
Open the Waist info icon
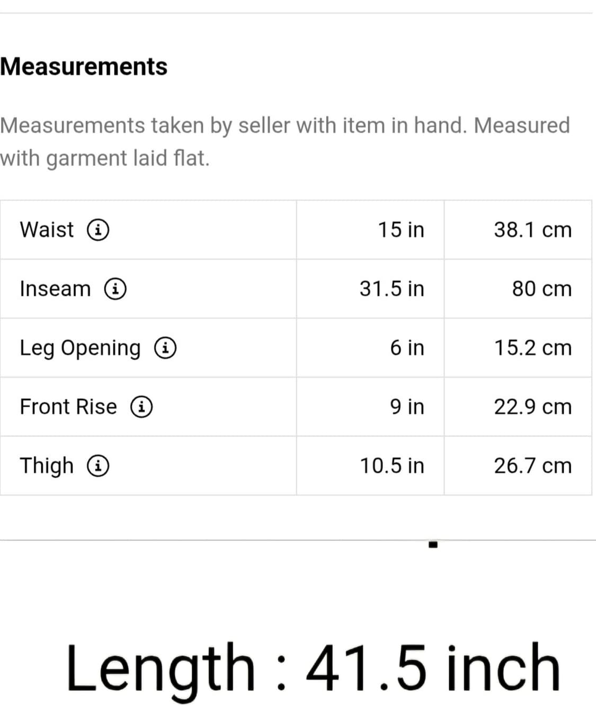click(98, 230)
